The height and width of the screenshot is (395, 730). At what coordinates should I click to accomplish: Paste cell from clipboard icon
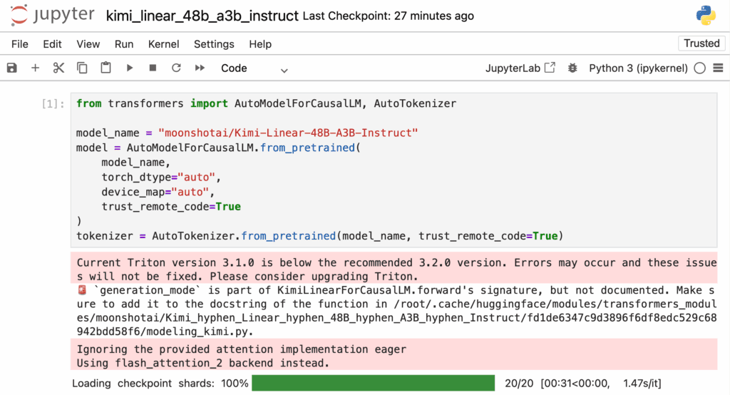(106, 68)
